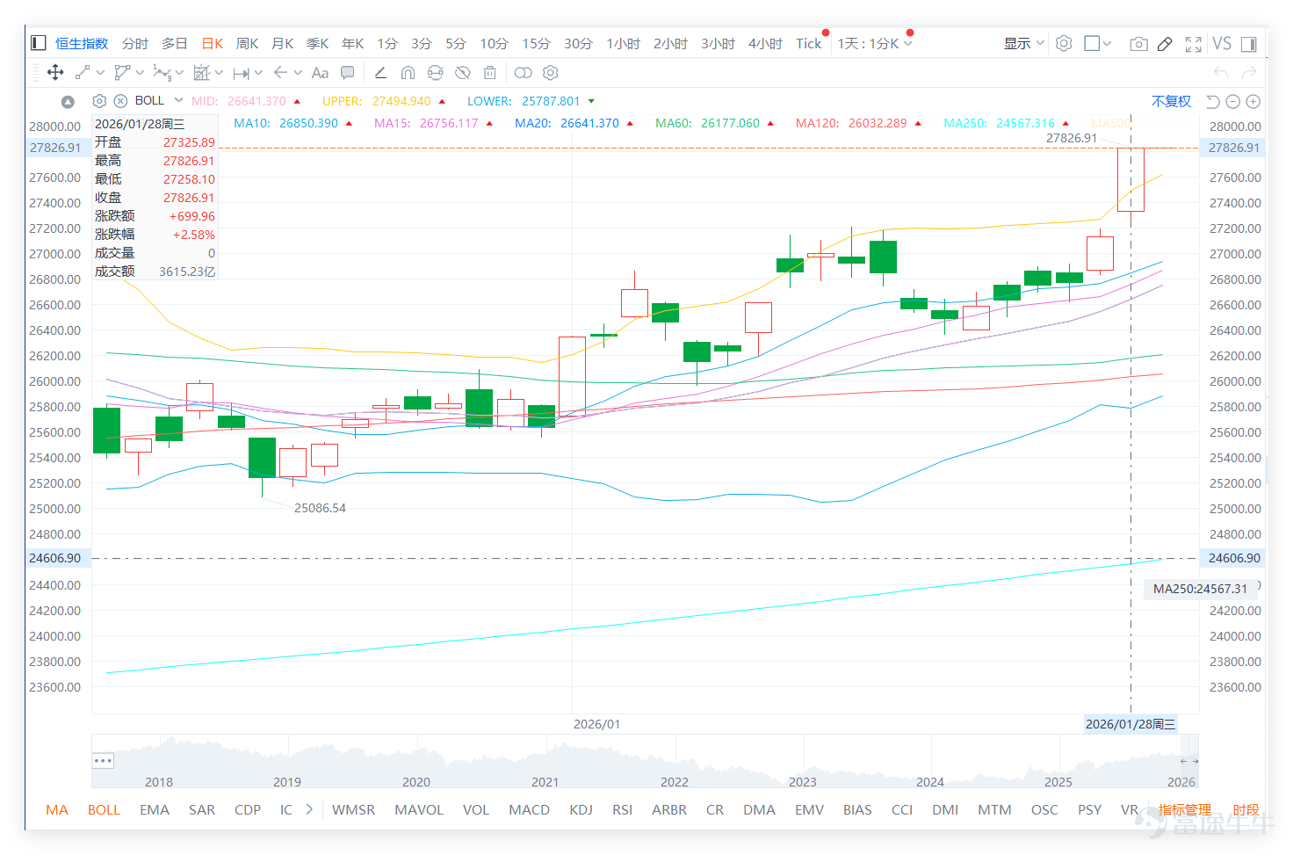This screenshot has height=855, width=1293.
Task: Hide all drawings with the eye-slash icon
Action: point(463,73)
